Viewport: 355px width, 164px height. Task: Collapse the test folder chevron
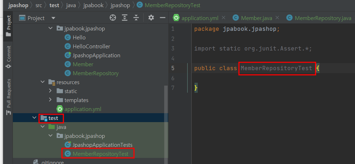(34, 118)
